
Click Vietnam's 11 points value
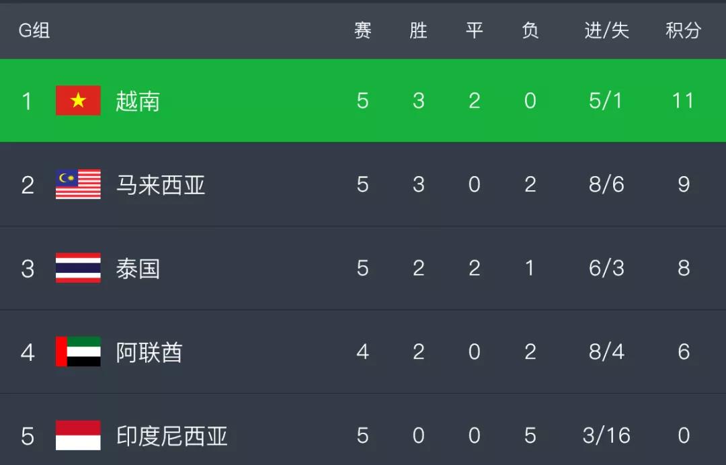click(683, 101)
